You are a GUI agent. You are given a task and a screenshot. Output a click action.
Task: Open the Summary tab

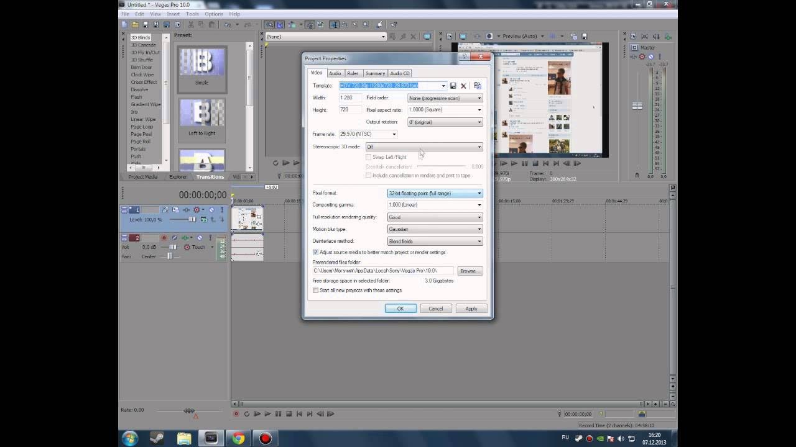coord(375,73)
